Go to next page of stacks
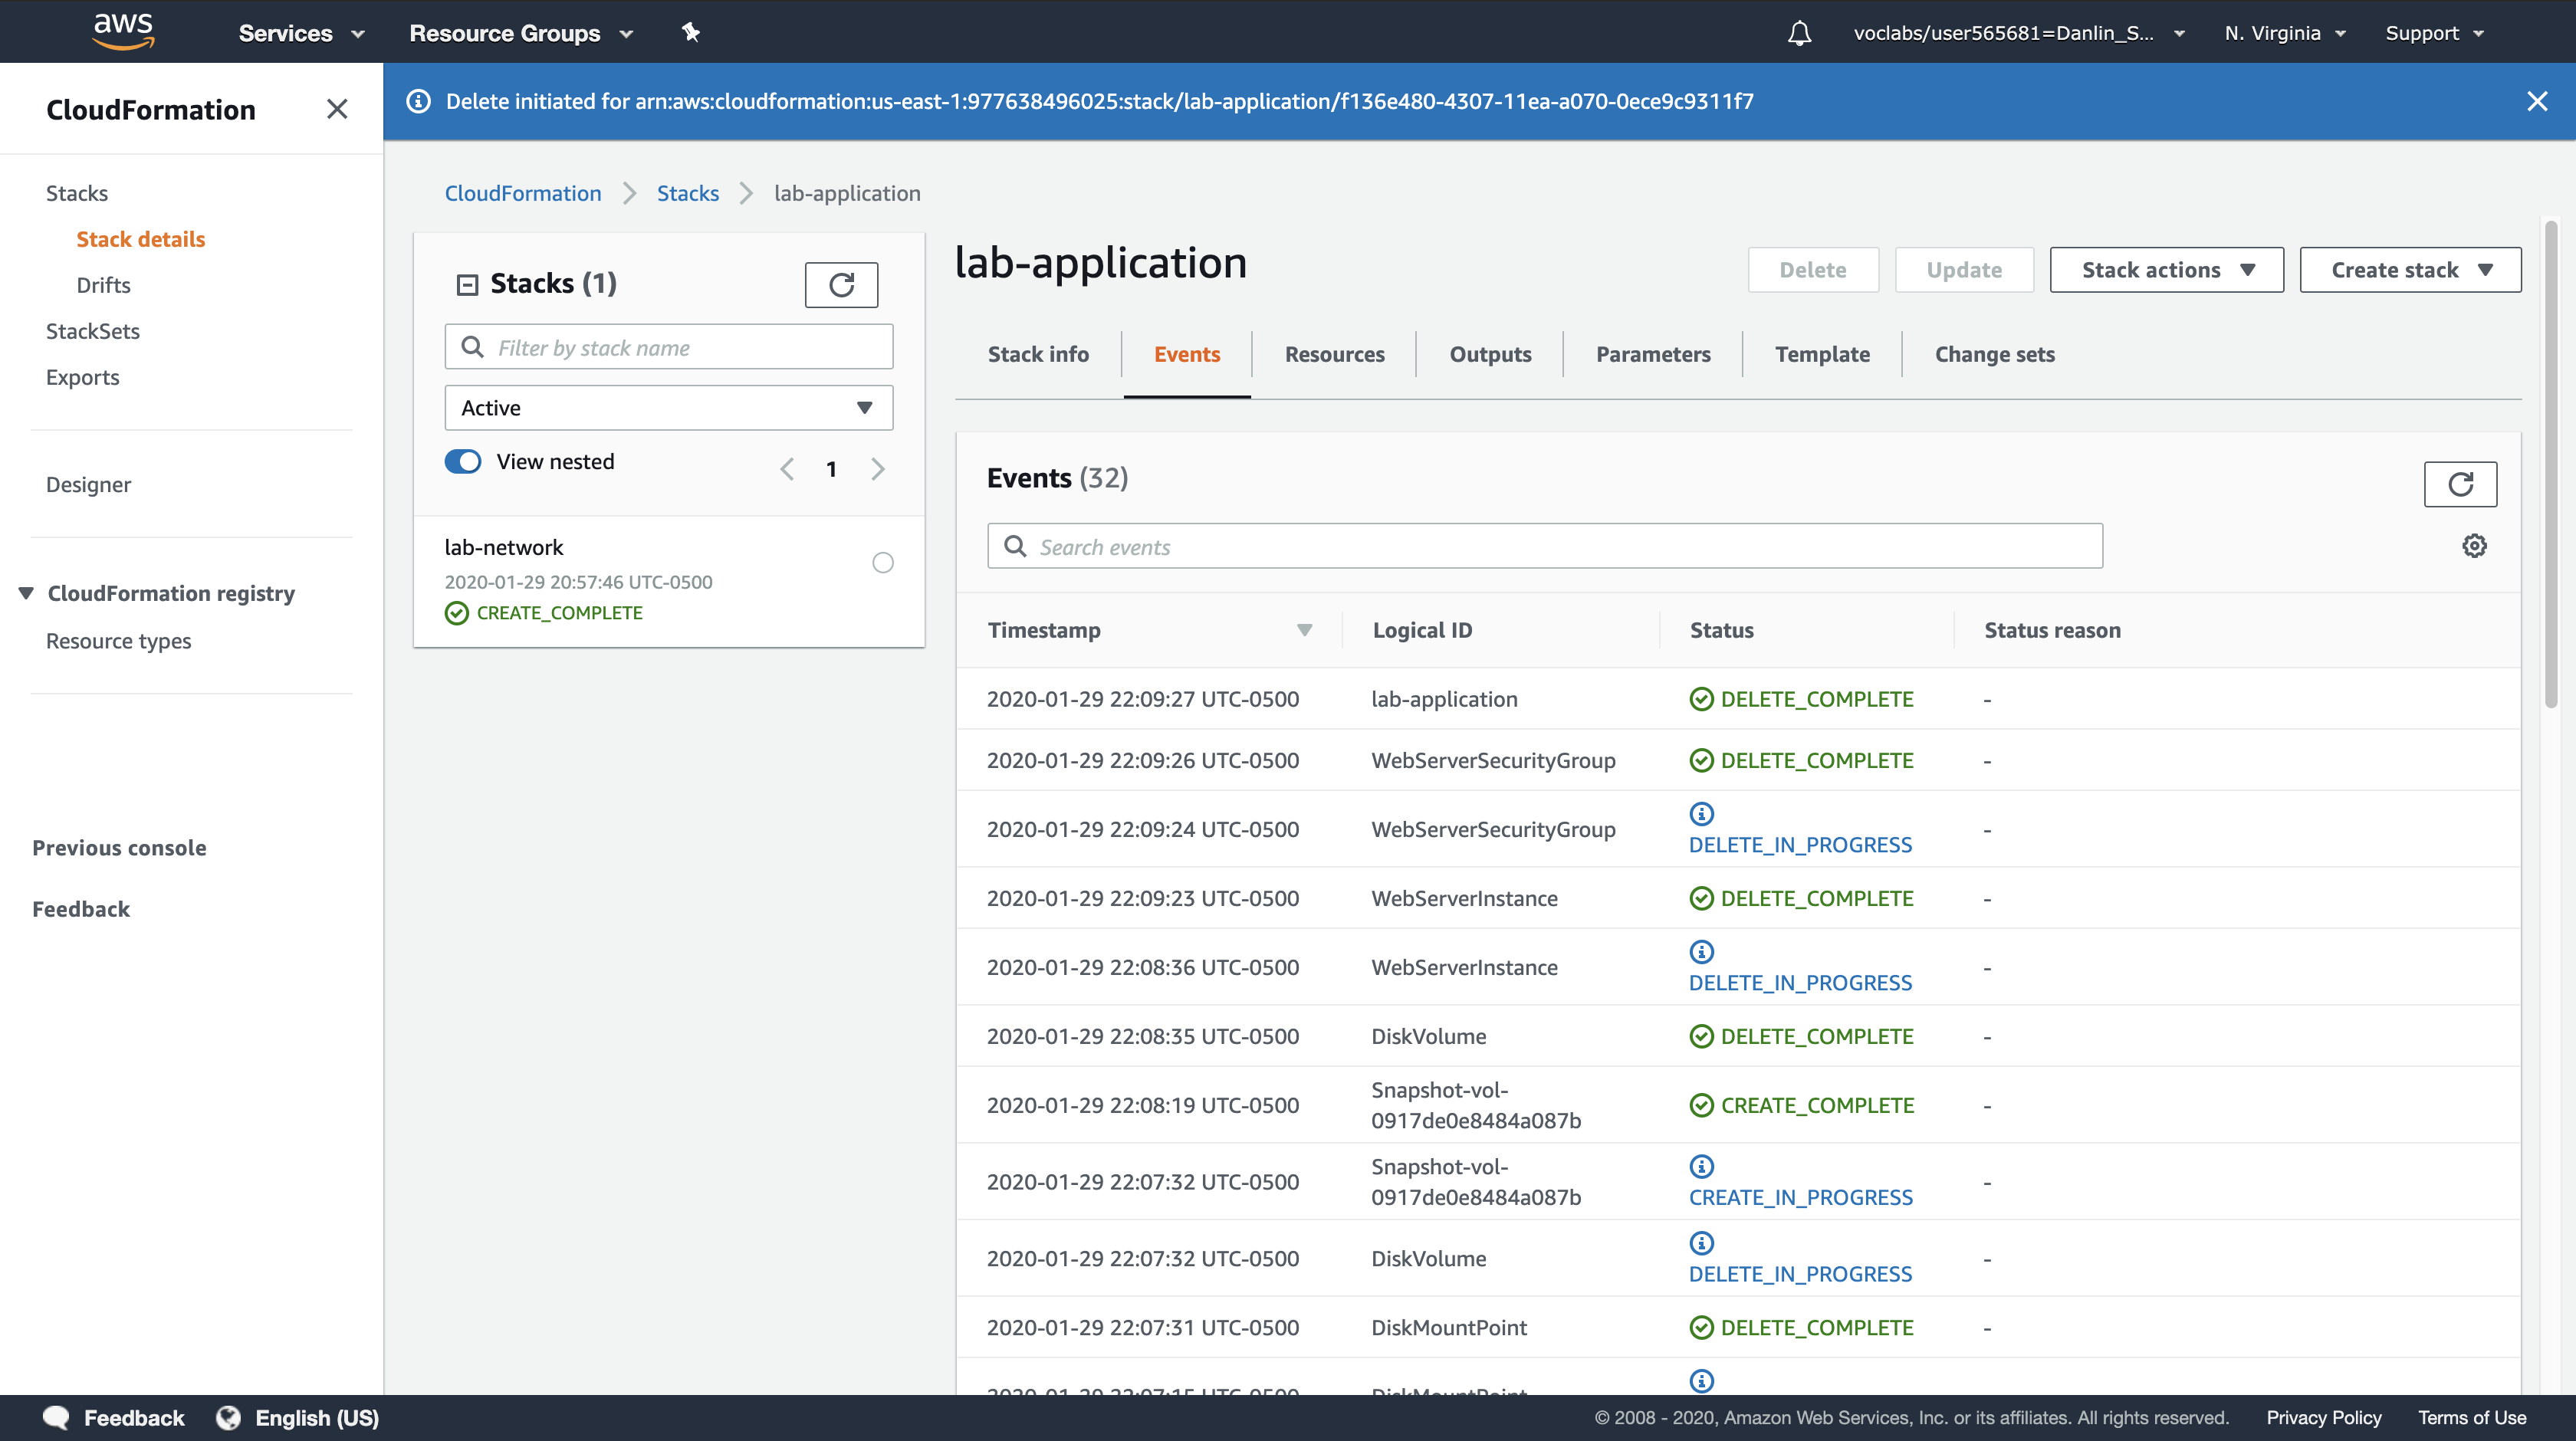The image size is (2576, 1441). (x=878, y=469)
